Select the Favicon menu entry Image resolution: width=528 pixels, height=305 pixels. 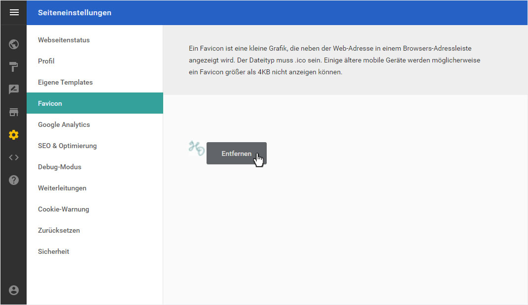point(95,103)
